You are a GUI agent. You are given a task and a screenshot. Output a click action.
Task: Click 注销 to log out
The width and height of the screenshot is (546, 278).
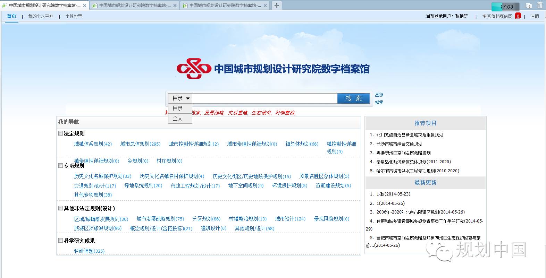[535, 16]
